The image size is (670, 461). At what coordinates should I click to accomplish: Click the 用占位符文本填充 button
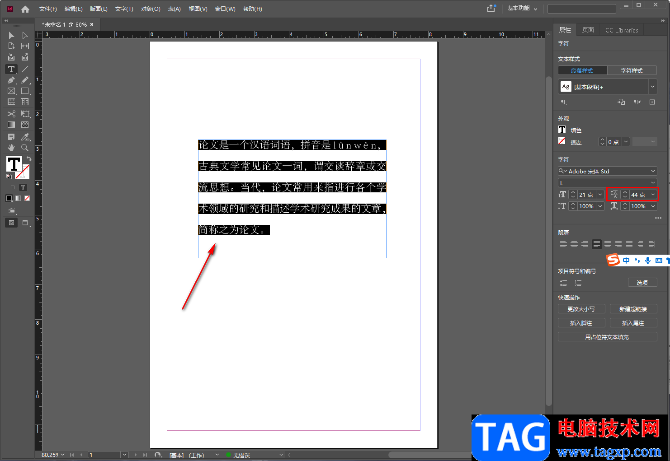pyautogui.click(x=607, y=337)
